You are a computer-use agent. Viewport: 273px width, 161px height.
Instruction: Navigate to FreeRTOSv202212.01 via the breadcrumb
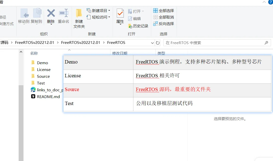pyautogui.click(x=34, y=43)
